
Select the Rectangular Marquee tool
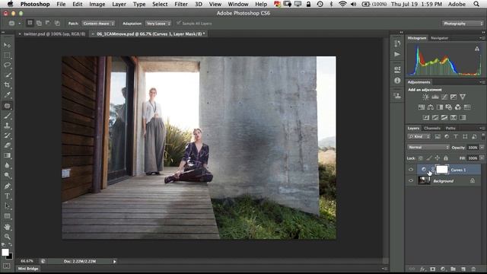click(7, 56)
